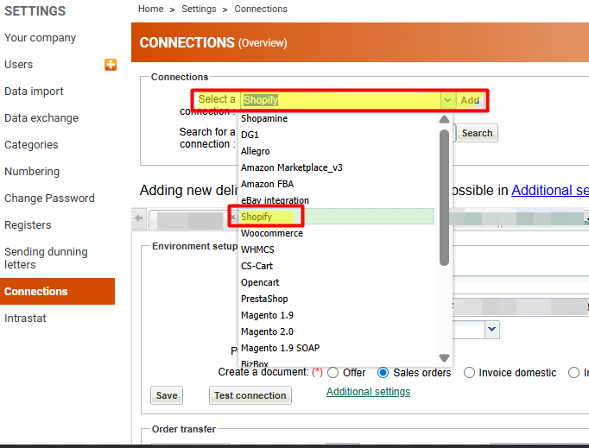This screenshot has width=589, height=448.
Task: Open Sending dunning letters in sidebar
Action: click(x=46, y=258)
